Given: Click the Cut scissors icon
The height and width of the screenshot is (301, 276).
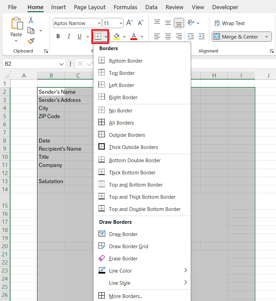Looking at the screenshot, I should tap(31, 20).
